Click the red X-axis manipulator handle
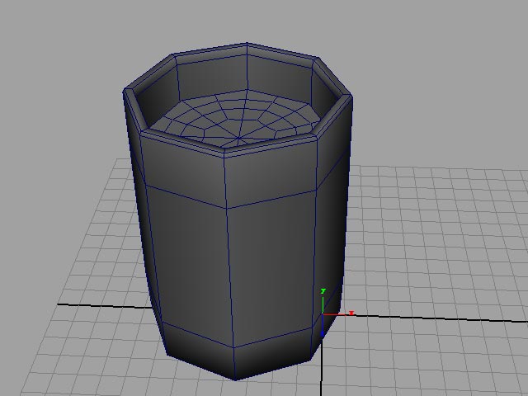This screenshot has width=528, height=396. [x=351, y=313]
